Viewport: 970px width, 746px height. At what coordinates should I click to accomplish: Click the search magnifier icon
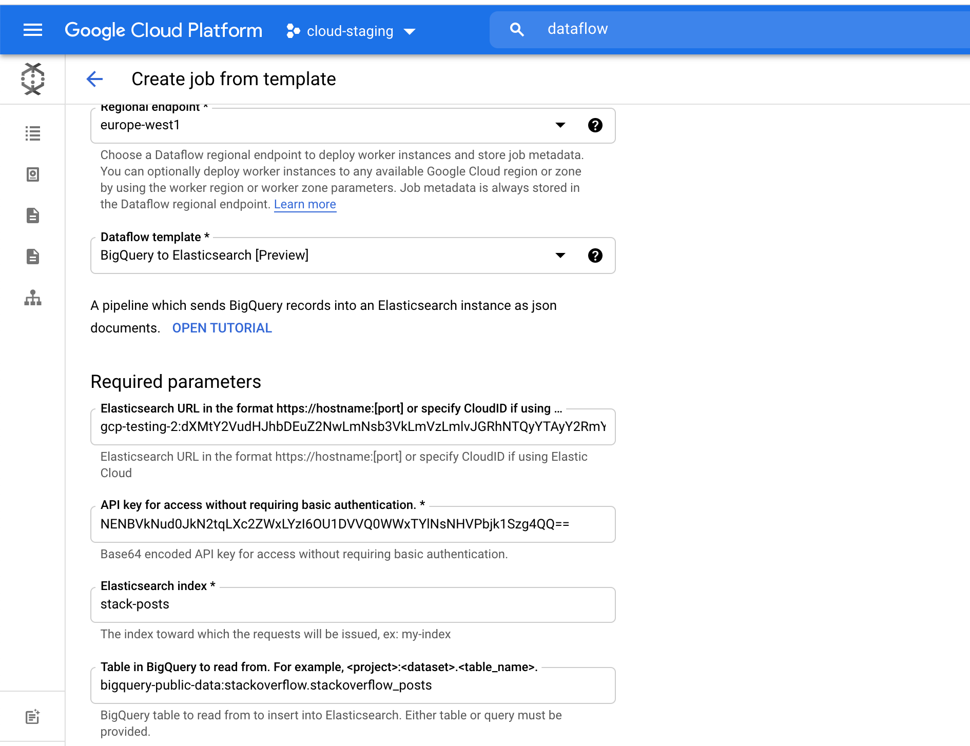517,30
